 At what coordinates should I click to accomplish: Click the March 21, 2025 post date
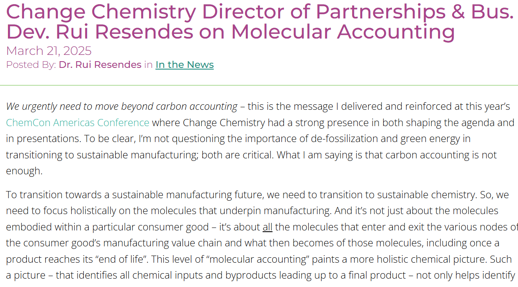pyautogui.click(x=49, y=51)
